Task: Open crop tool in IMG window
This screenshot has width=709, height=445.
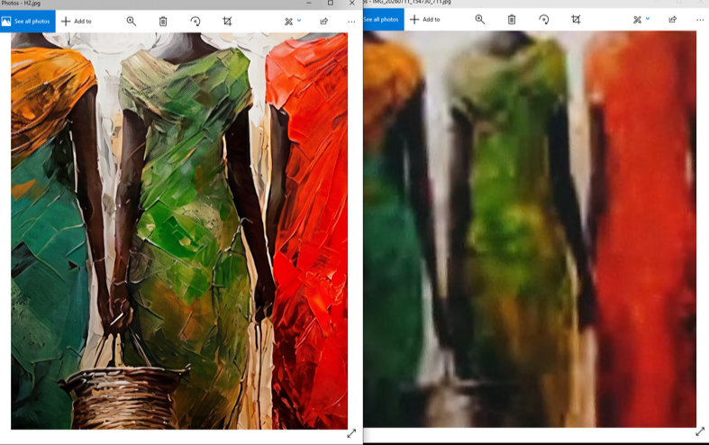Action: 576,20
